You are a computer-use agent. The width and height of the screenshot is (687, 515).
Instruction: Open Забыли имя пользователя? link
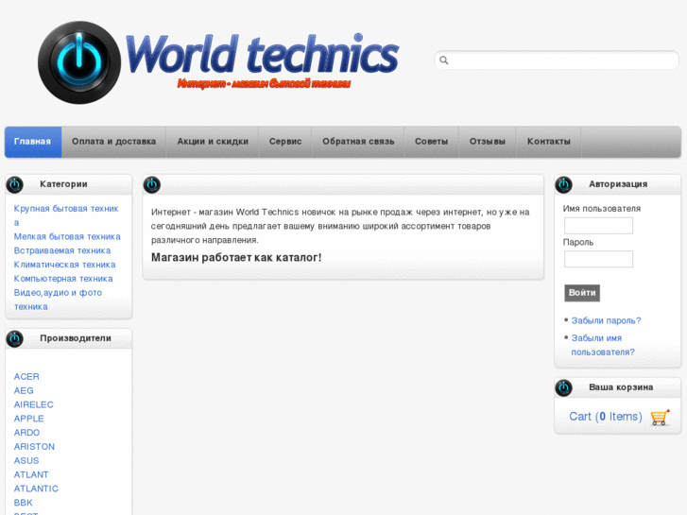pos(603,345)
